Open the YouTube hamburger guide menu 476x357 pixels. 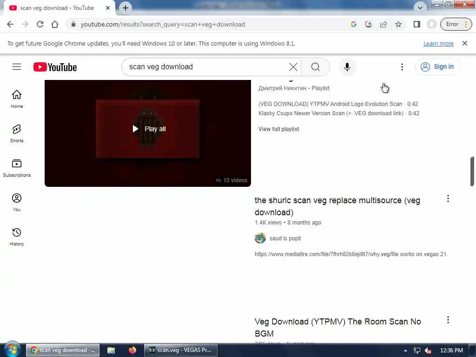click(x=17, y=67)
